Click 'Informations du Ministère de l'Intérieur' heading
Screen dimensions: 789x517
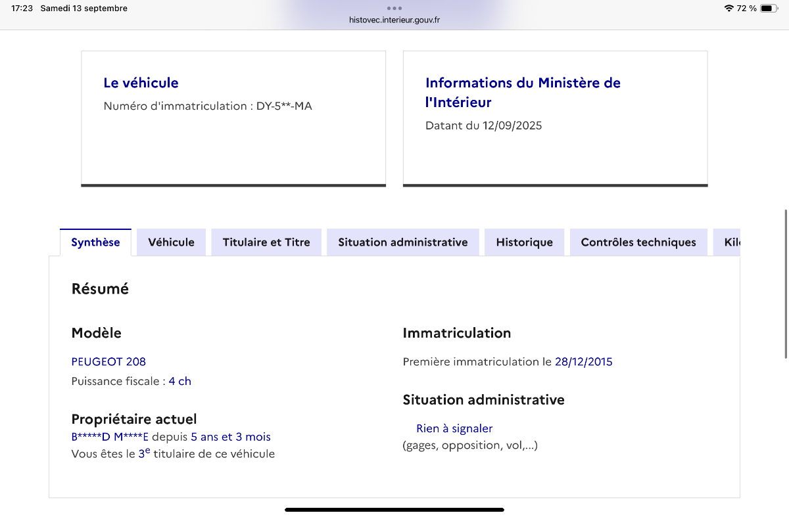click(x=523, y=93)
